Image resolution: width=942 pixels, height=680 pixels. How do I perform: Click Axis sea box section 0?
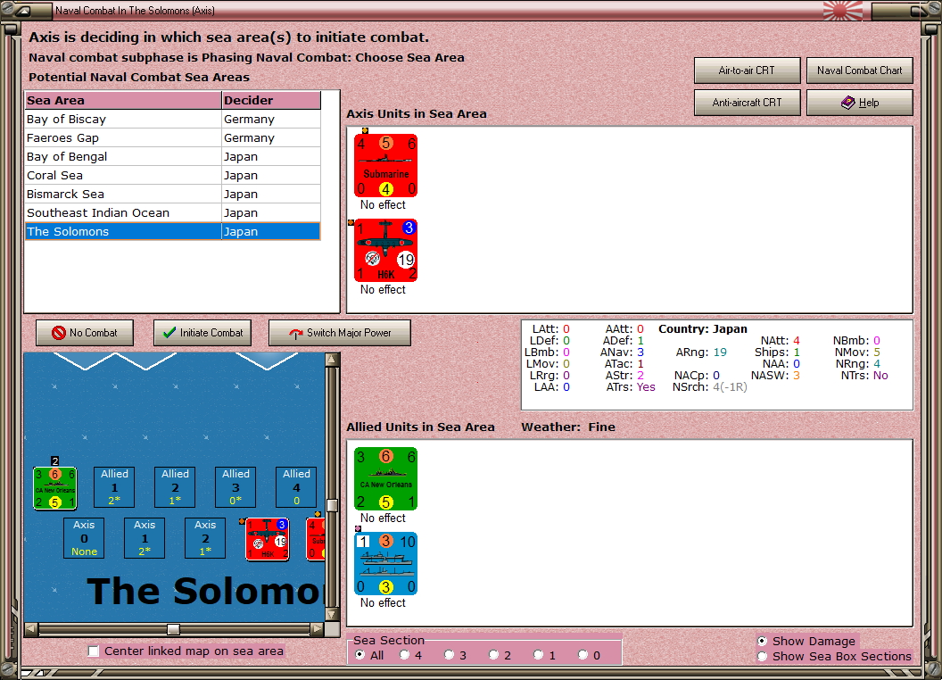84,538
